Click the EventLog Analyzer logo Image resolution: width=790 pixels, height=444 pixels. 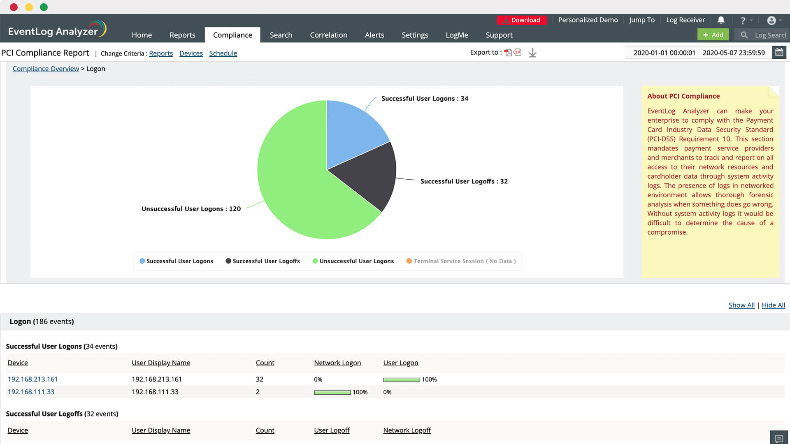[x=57, y=30]
